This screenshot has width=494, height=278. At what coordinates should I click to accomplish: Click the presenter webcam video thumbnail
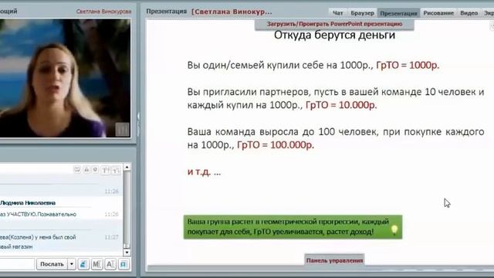click(x=65, y=78)
